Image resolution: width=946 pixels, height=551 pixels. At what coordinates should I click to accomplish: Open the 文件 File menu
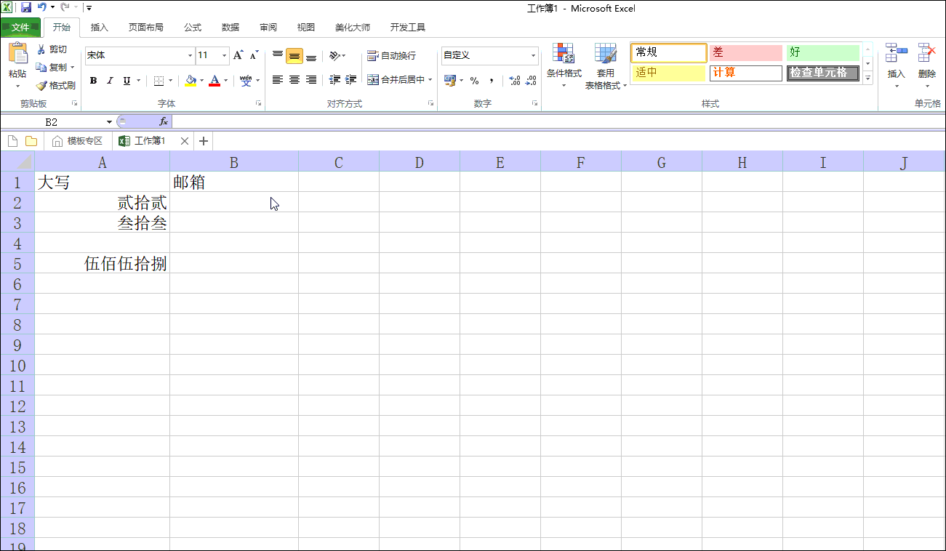(x=20, y=28)
